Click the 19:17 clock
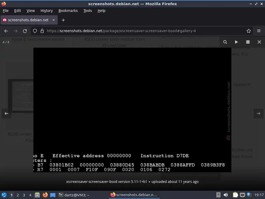This screenshot has width=265, height=199. point(259,195)
